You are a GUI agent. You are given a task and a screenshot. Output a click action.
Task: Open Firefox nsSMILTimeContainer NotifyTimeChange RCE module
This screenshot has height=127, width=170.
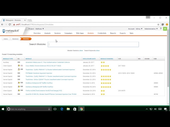pos(44,90)
